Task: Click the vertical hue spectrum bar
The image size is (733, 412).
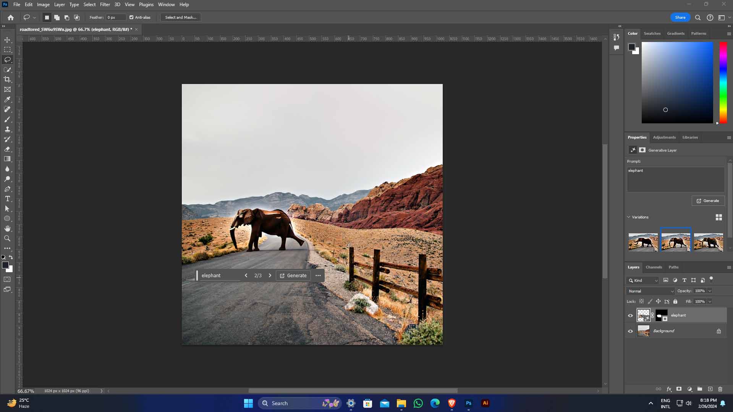Action: tap(723, 82)
